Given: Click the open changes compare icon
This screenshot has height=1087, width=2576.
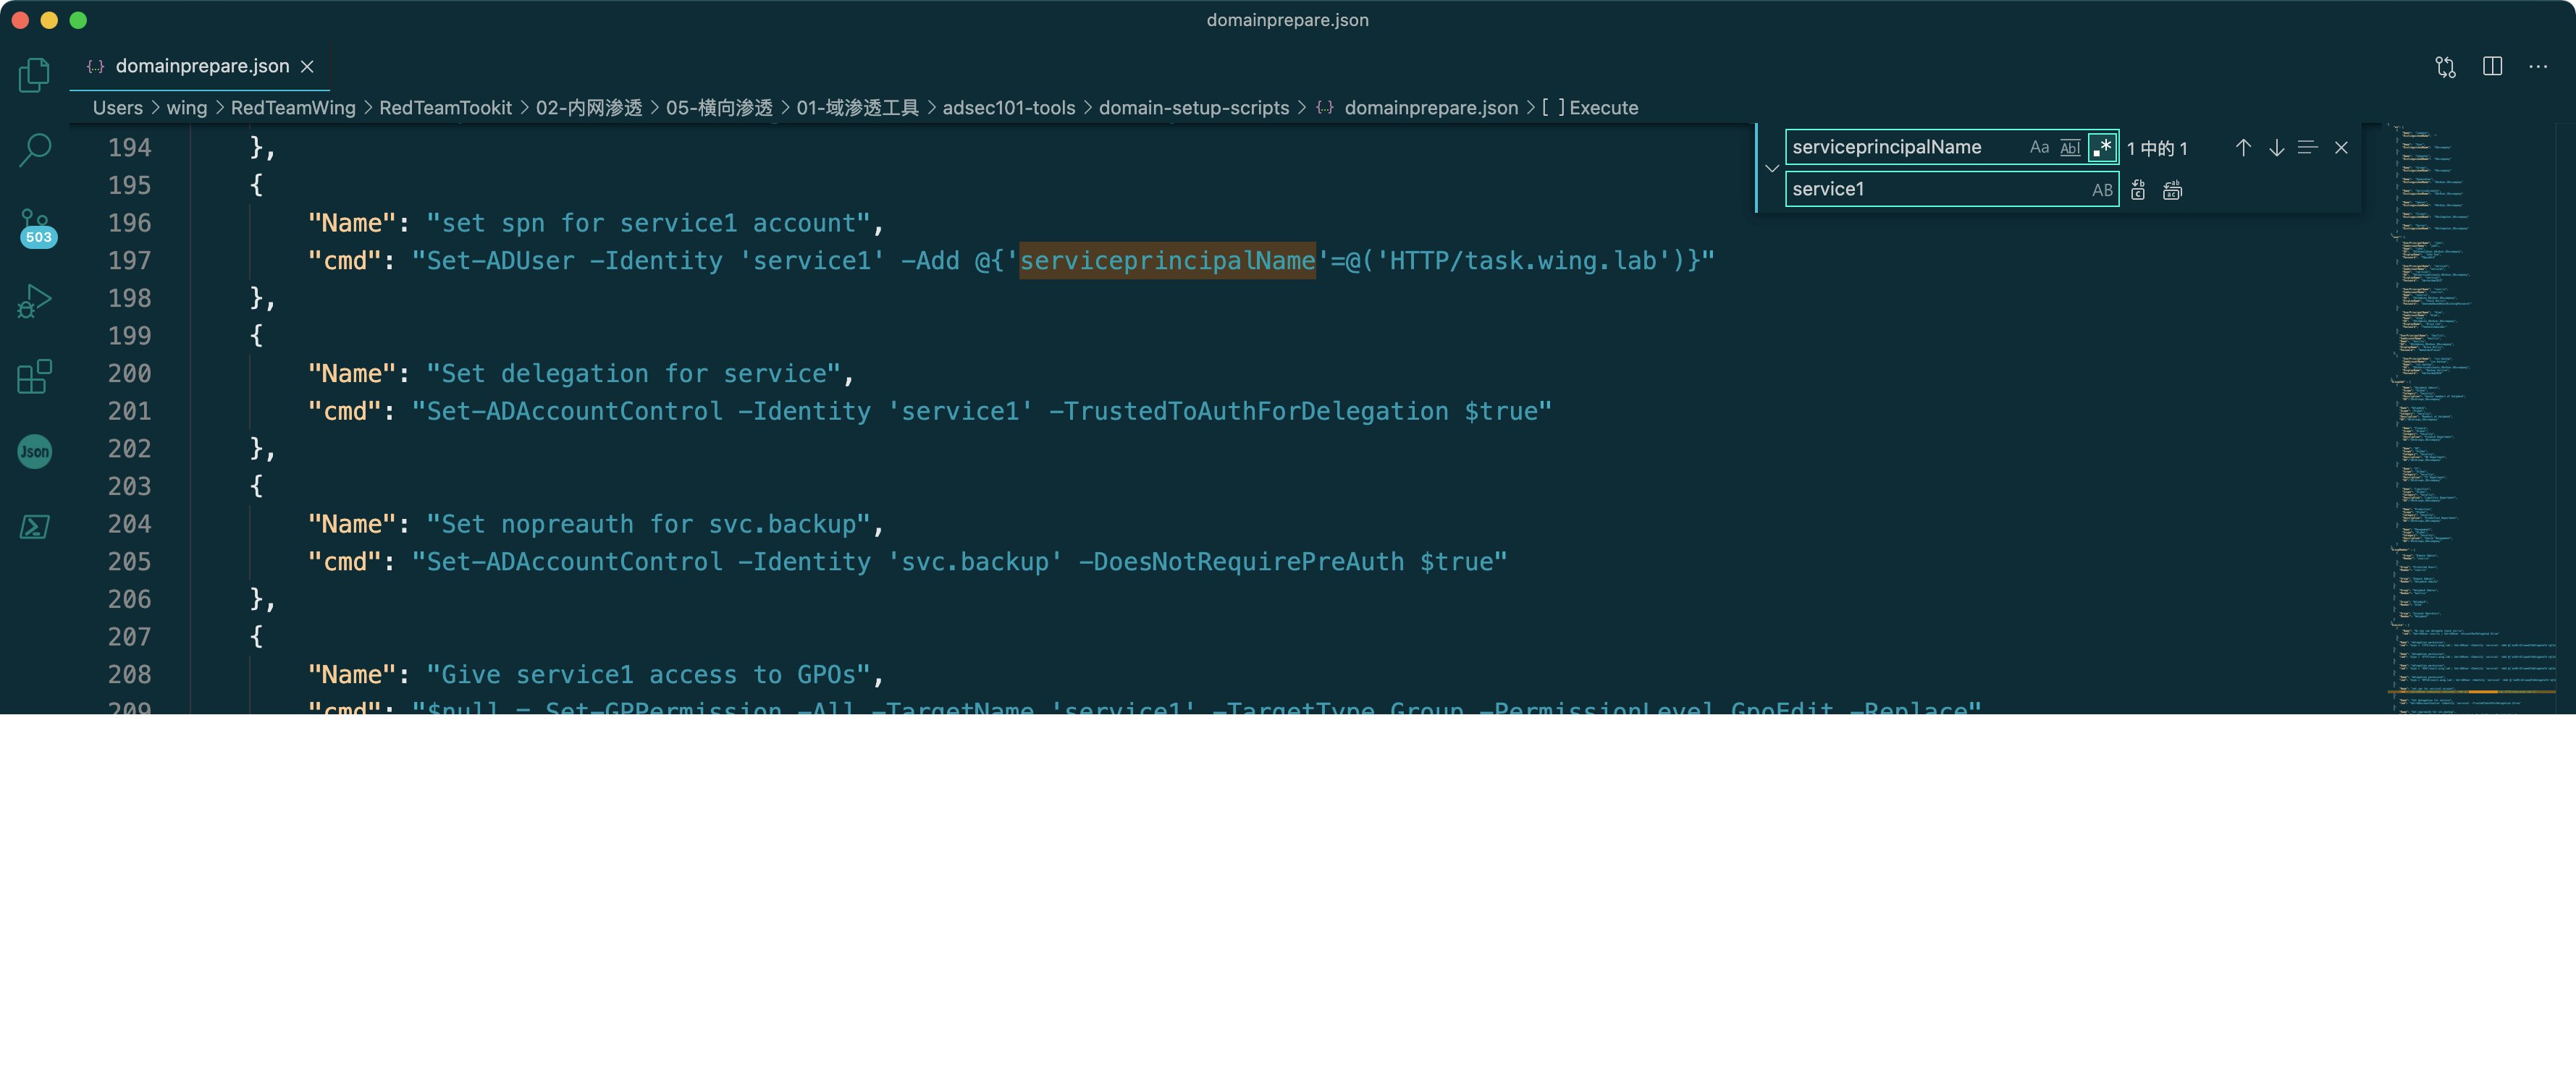Looking at the screenshot, I should [2445, 66].
